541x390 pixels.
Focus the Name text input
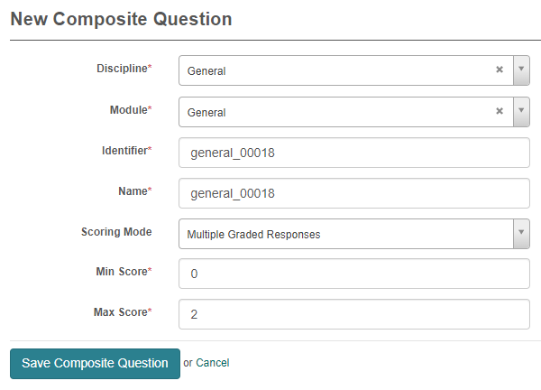[x=353, y=193]
